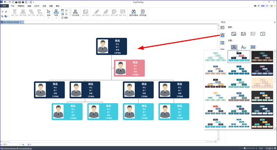Image resolution: width=277 pixels, height=150 pixels.
Task: Click the 重置 reset button
Action: coord(65,18)
